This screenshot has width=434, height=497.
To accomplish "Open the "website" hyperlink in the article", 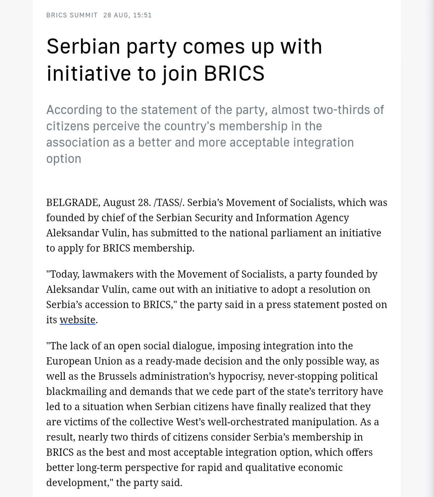I will (78, 320).
